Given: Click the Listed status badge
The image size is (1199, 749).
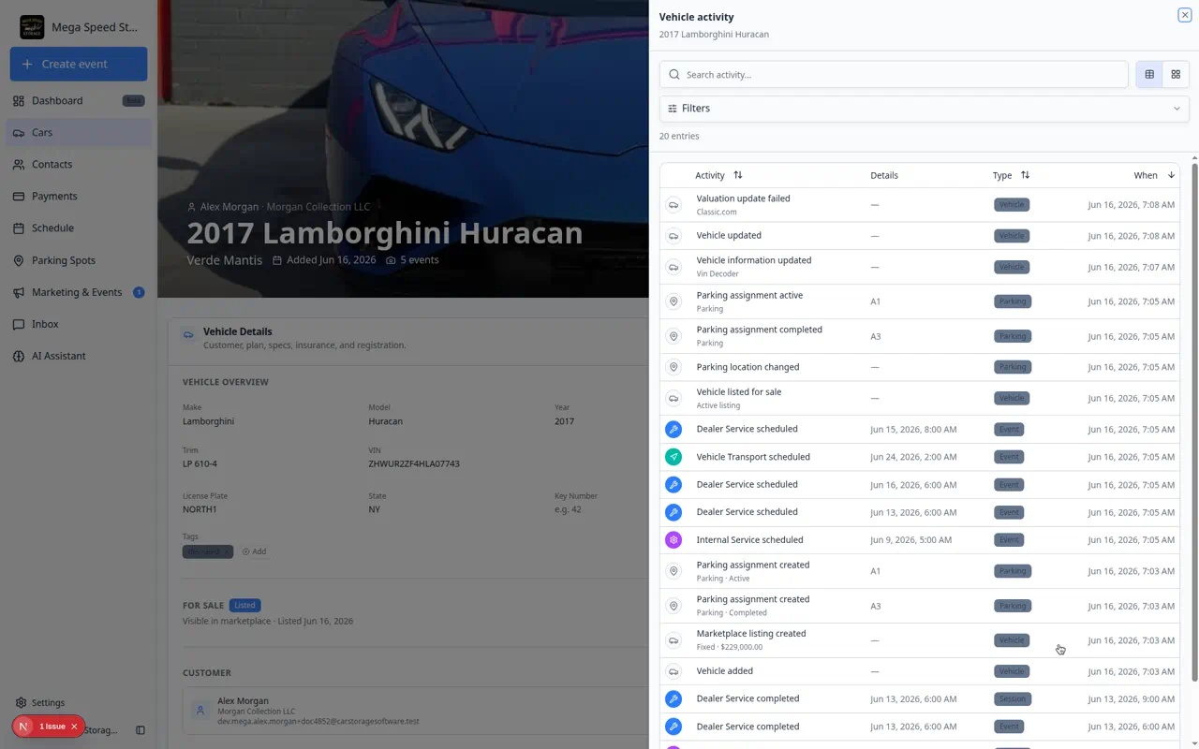Looking at the screenshot, I should pos(244,605).
